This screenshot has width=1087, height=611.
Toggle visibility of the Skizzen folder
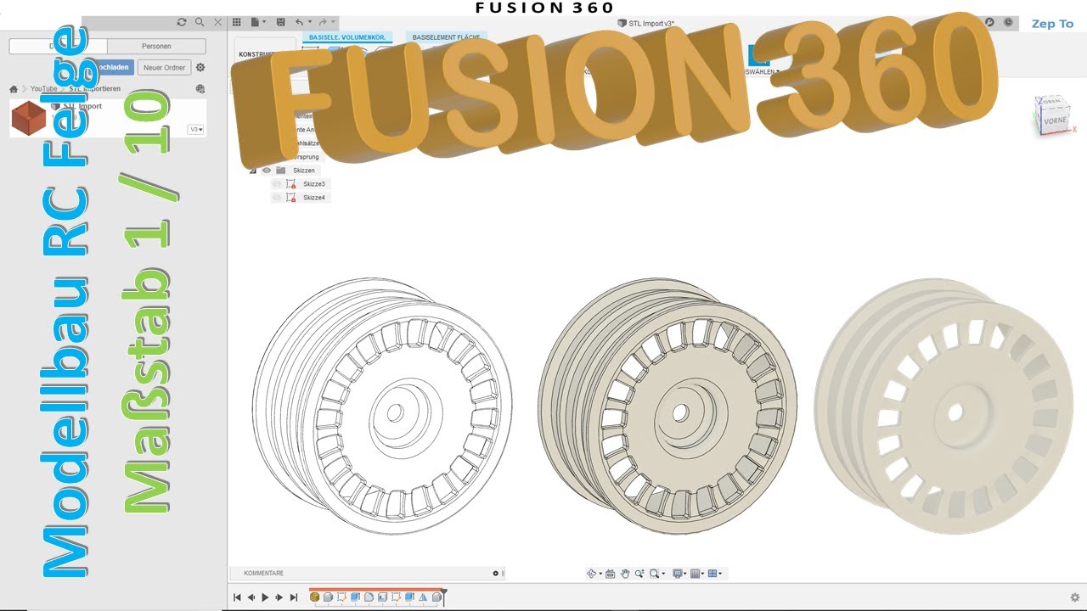click(267, 171)
